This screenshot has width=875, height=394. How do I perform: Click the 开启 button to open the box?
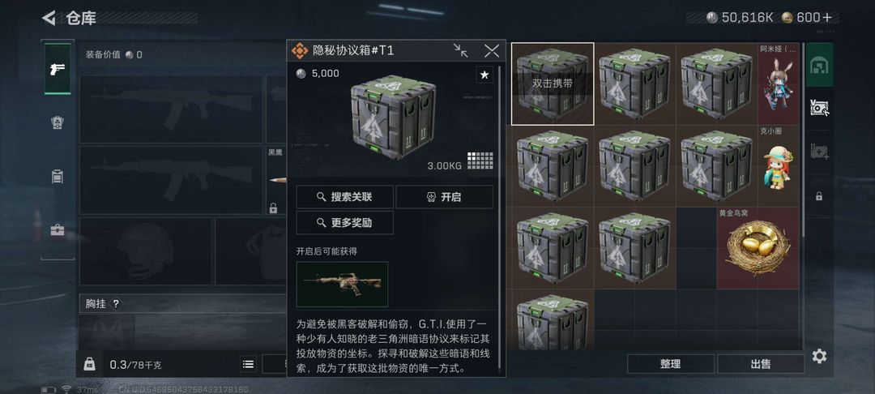[444, 197]
